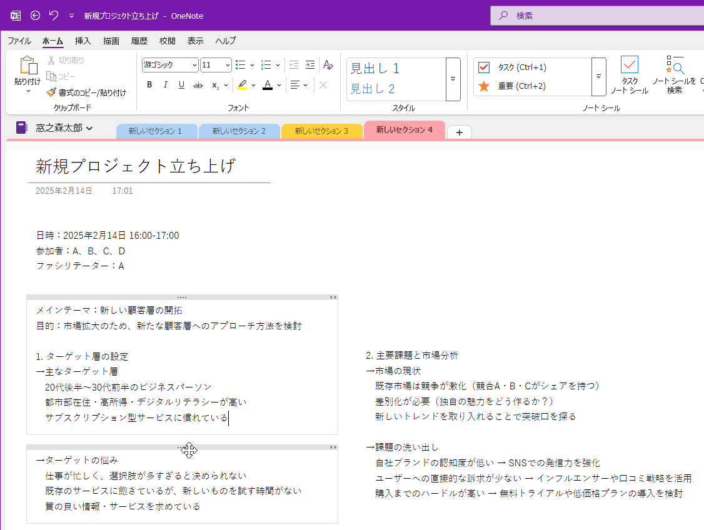Open the font color picker
Image resolution: width=704 pixels, height=530 pixels.
tap(267, 86)
